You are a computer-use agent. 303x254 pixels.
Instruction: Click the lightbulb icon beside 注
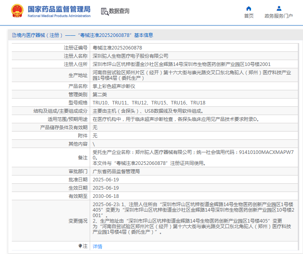[80, 246]
